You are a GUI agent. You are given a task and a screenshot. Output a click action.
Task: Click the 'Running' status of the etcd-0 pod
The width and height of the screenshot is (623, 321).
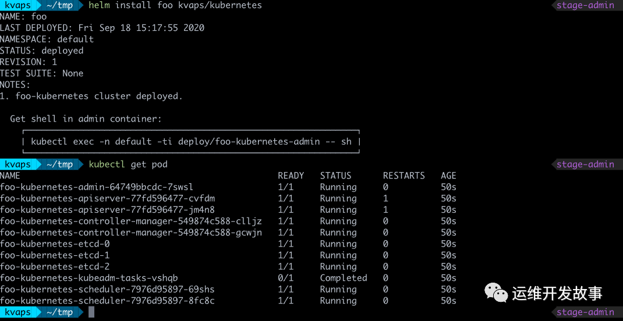[338, 244]
